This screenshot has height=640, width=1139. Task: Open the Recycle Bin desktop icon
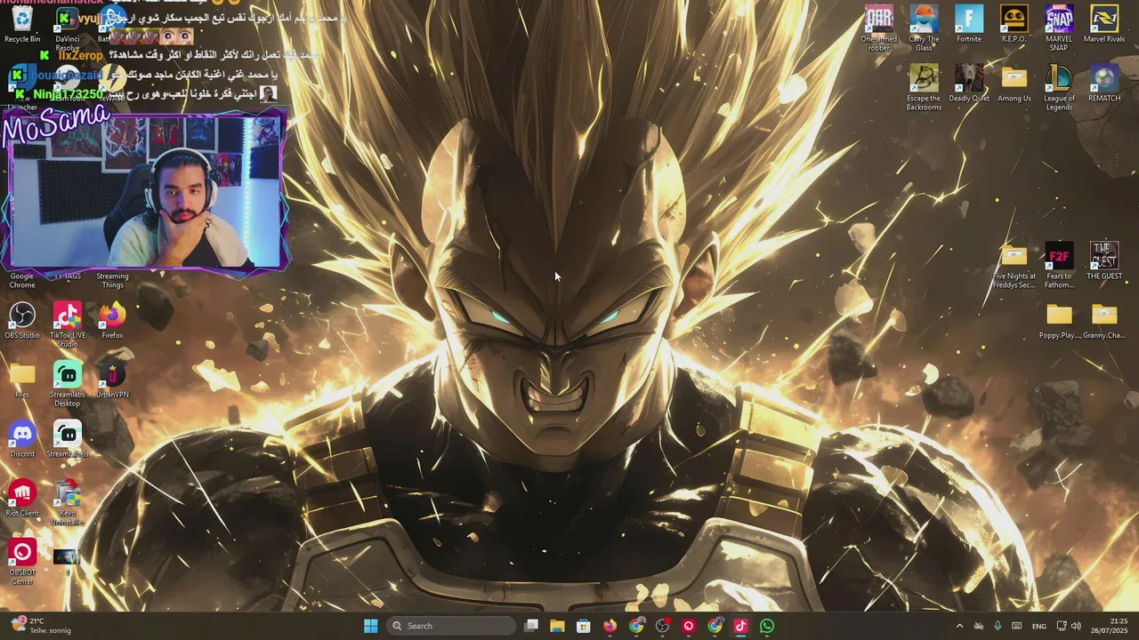(22, 25)
